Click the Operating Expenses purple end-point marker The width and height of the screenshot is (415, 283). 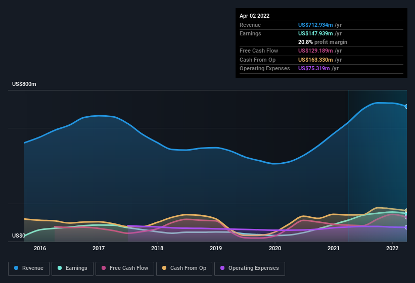406,227
